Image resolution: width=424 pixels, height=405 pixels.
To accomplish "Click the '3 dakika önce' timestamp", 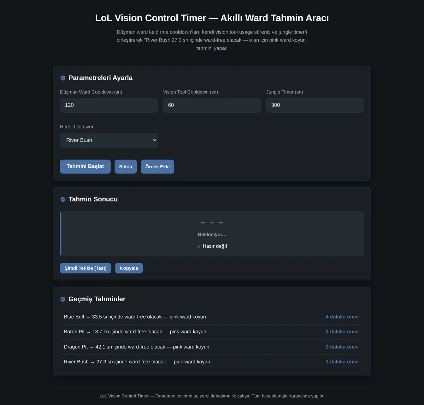I will (x=342, y=332).
